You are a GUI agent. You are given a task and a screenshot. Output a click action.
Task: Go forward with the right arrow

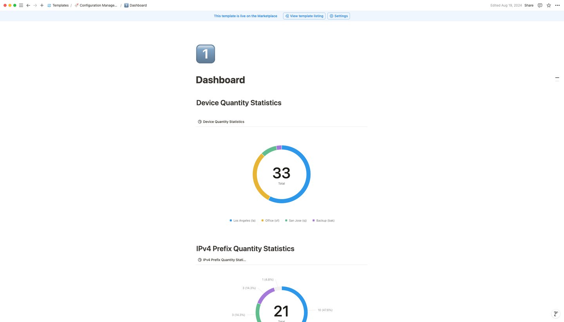pos(35,5)
